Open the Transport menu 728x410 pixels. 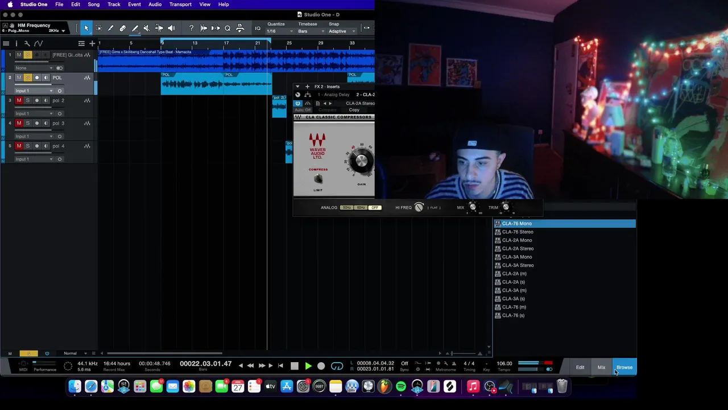click(180, 5)
